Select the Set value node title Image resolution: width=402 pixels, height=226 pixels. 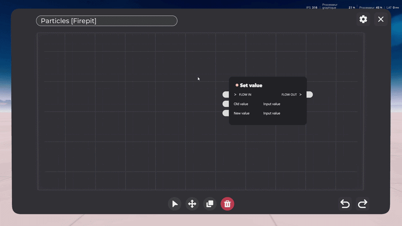pos(251,85)
